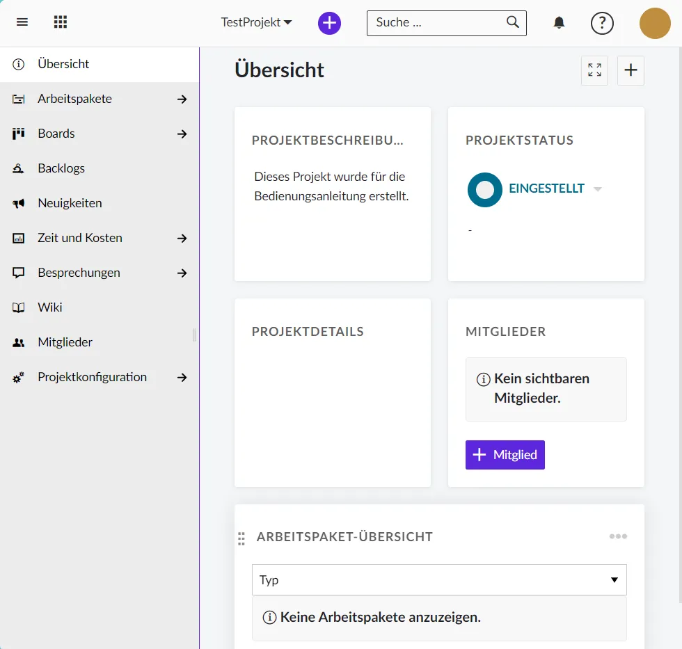Screen dimensions: 682x649
Task: Open the notifications bell
Action: coord(559,23)
